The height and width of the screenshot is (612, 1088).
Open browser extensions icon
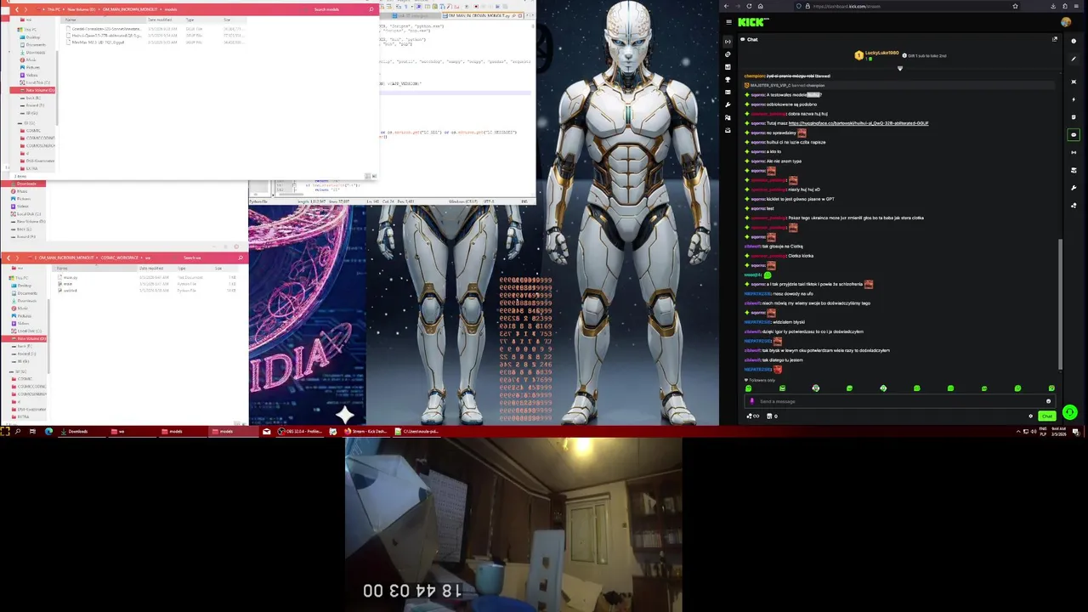click(x=1064, y=6)
